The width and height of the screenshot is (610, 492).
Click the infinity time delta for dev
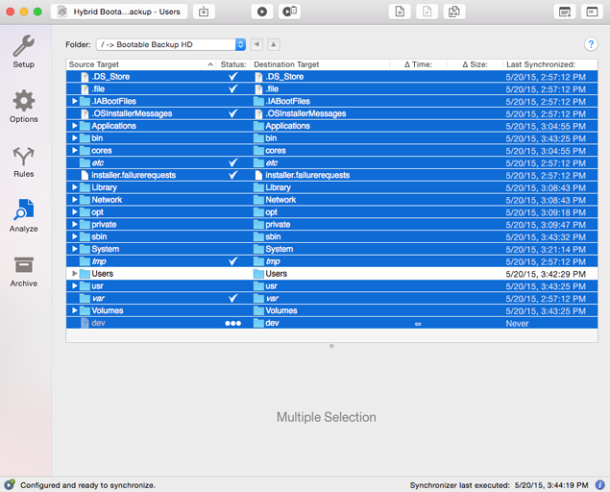[x=418, y=324]
